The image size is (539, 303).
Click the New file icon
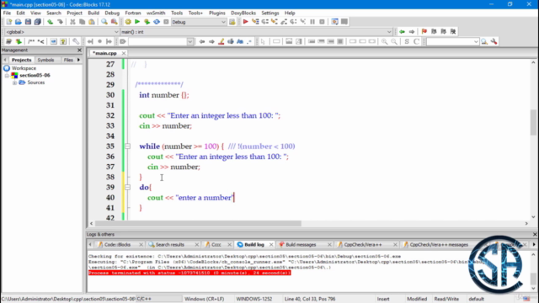click(9, 22)
